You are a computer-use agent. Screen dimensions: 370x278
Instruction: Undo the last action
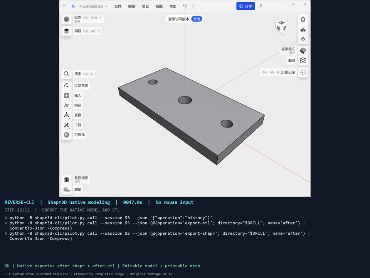click(185, 7)
